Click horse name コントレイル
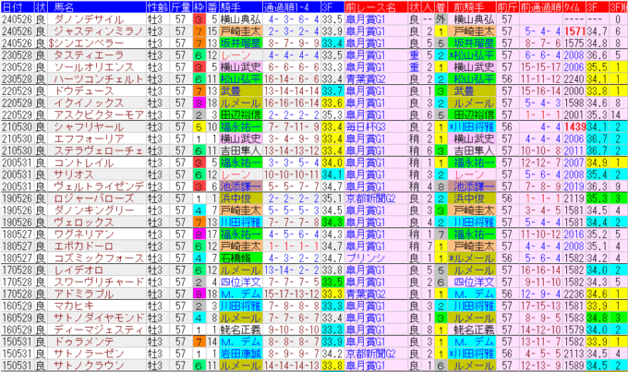The height and width of the screenshot is (372, 628). point(84,162)
